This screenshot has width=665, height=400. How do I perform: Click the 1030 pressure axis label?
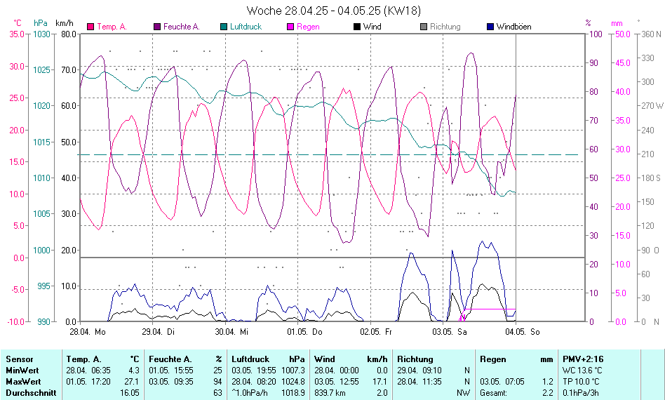click(42, 34)
